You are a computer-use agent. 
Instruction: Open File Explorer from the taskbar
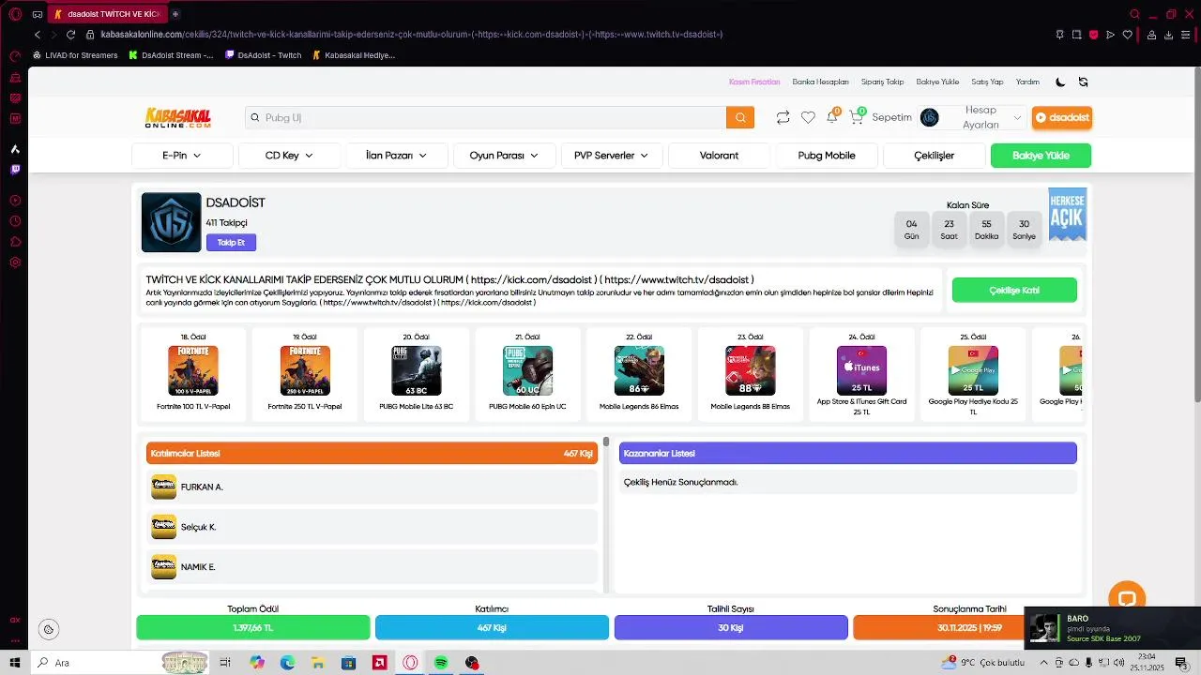(318, 663)
